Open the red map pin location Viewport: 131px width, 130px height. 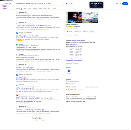[x=90, y=14]
